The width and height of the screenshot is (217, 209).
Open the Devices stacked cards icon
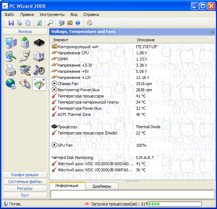(x=25, y=70)
